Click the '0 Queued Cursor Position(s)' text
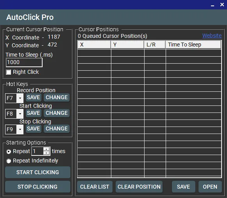The height and width of the screenshot is (198, 227). point(113,36)
